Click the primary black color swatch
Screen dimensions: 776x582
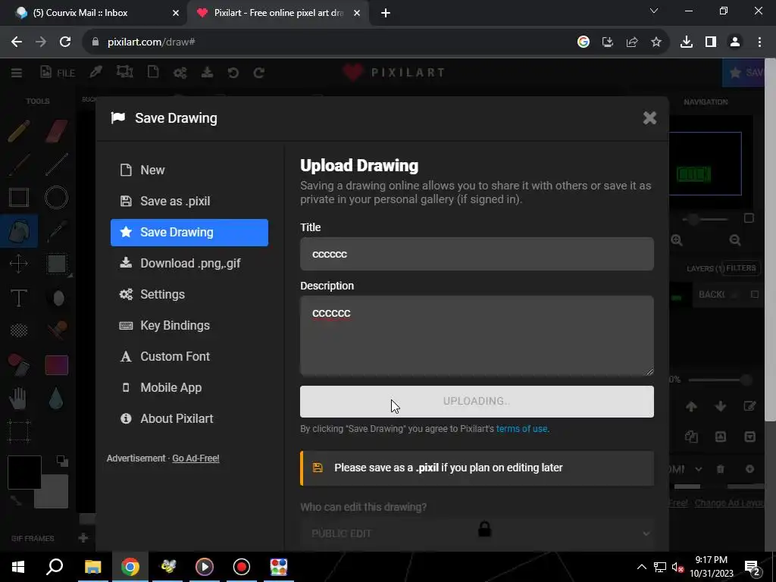[x=24, y=472]
